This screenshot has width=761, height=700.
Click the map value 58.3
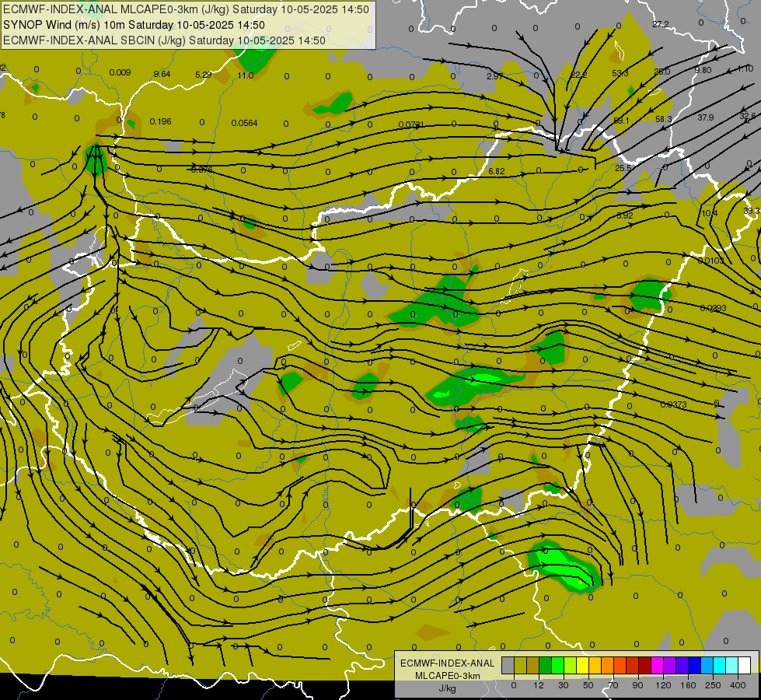click(x=664, y=119)
